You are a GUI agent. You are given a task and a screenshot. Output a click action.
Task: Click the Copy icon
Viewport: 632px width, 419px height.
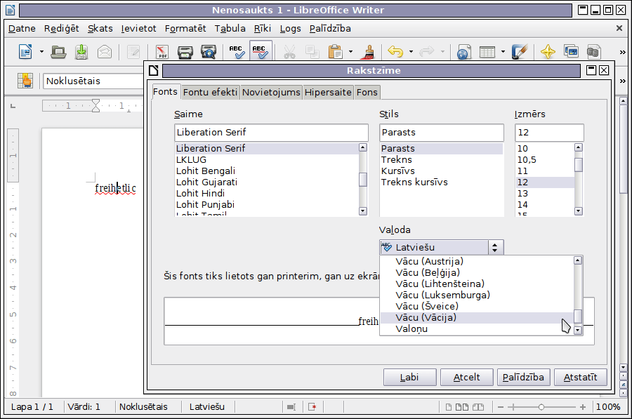click(x=312, y=51)
